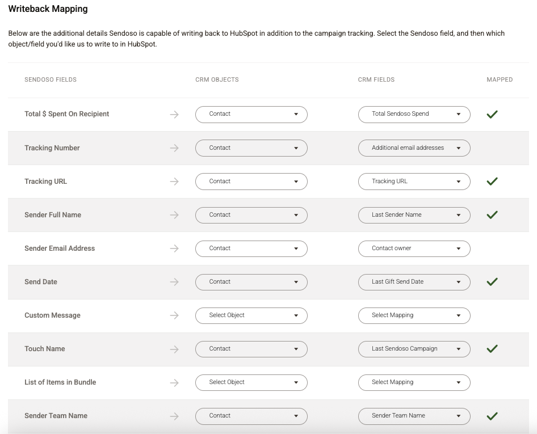Click arrow icon beside List of Items in Bundle
Screen dimensions: 537x434
tap(174, 382)
